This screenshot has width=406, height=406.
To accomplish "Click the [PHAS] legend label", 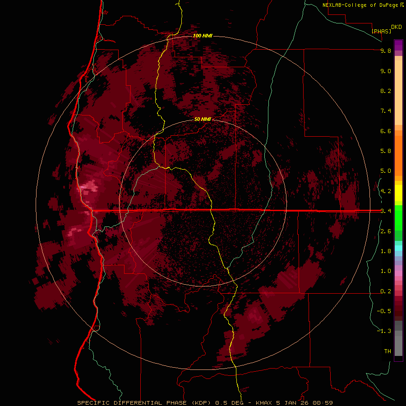I will point(381,31).
